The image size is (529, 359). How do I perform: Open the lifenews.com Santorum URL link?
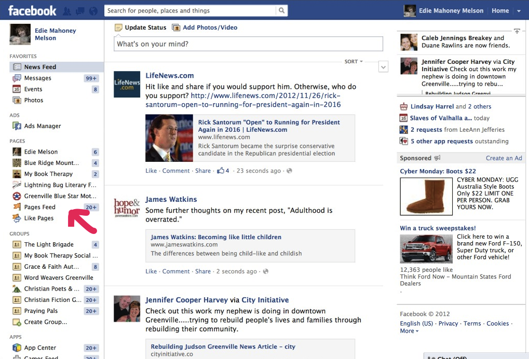pos(243,100)
